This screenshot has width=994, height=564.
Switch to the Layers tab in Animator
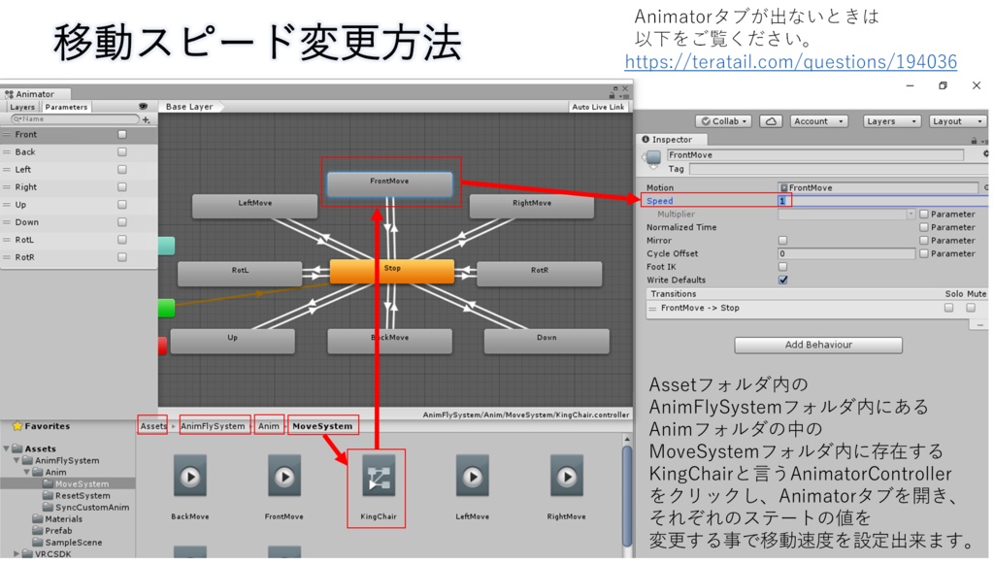tap(21, 107)
